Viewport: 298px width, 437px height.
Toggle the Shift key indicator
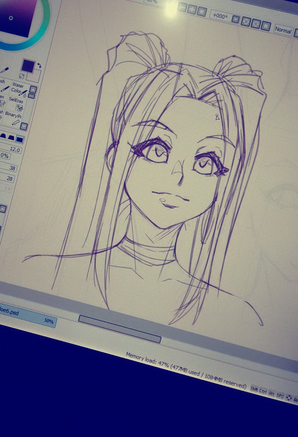[254, 389]
